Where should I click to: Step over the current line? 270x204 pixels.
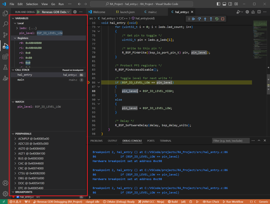click(x=199, y=19)
